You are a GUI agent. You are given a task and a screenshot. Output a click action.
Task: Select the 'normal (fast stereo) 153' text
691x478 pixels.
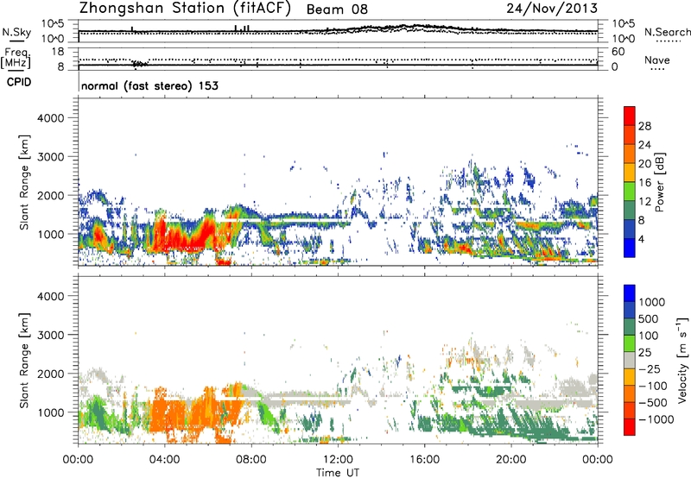point(149,85)
